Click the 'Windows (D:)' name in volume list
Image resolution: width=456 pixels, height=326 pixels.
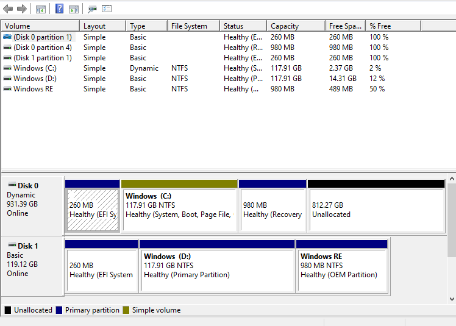coord(35,79)
